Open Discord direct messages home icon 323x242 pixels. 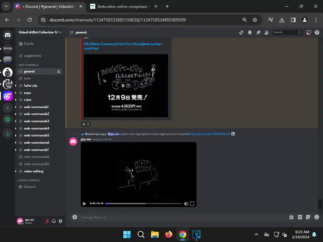point(8,35)
